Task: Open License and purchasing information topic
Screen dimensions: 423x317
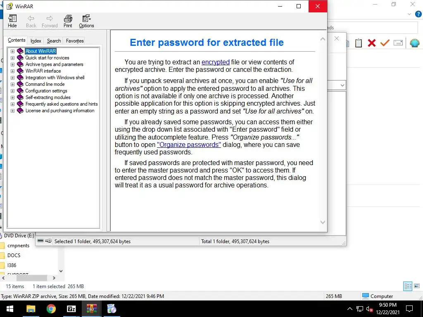Action: click(x=60, y=111)
